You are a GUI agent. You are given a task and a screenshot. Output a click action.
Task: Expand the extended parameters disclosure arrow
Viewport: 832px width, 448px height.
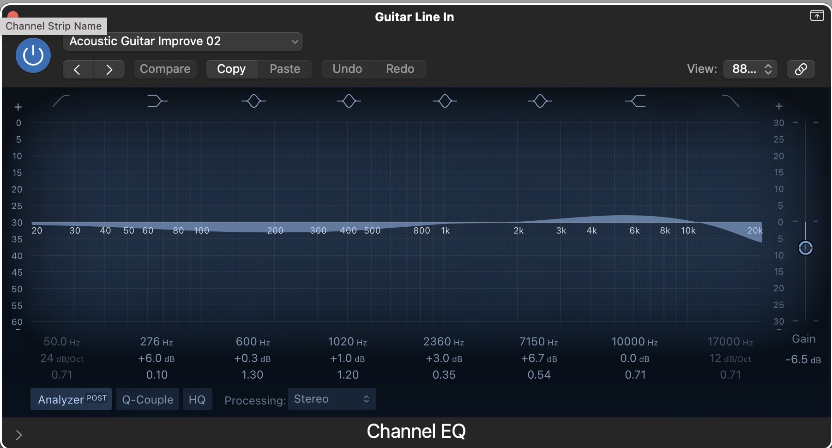point(19,435)
